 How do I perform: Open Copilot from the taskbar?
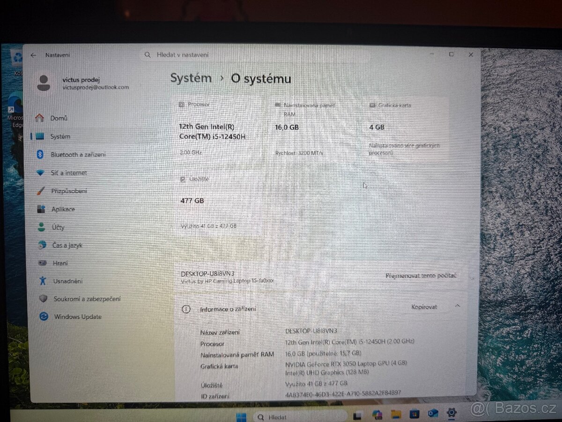pos(377,414)
